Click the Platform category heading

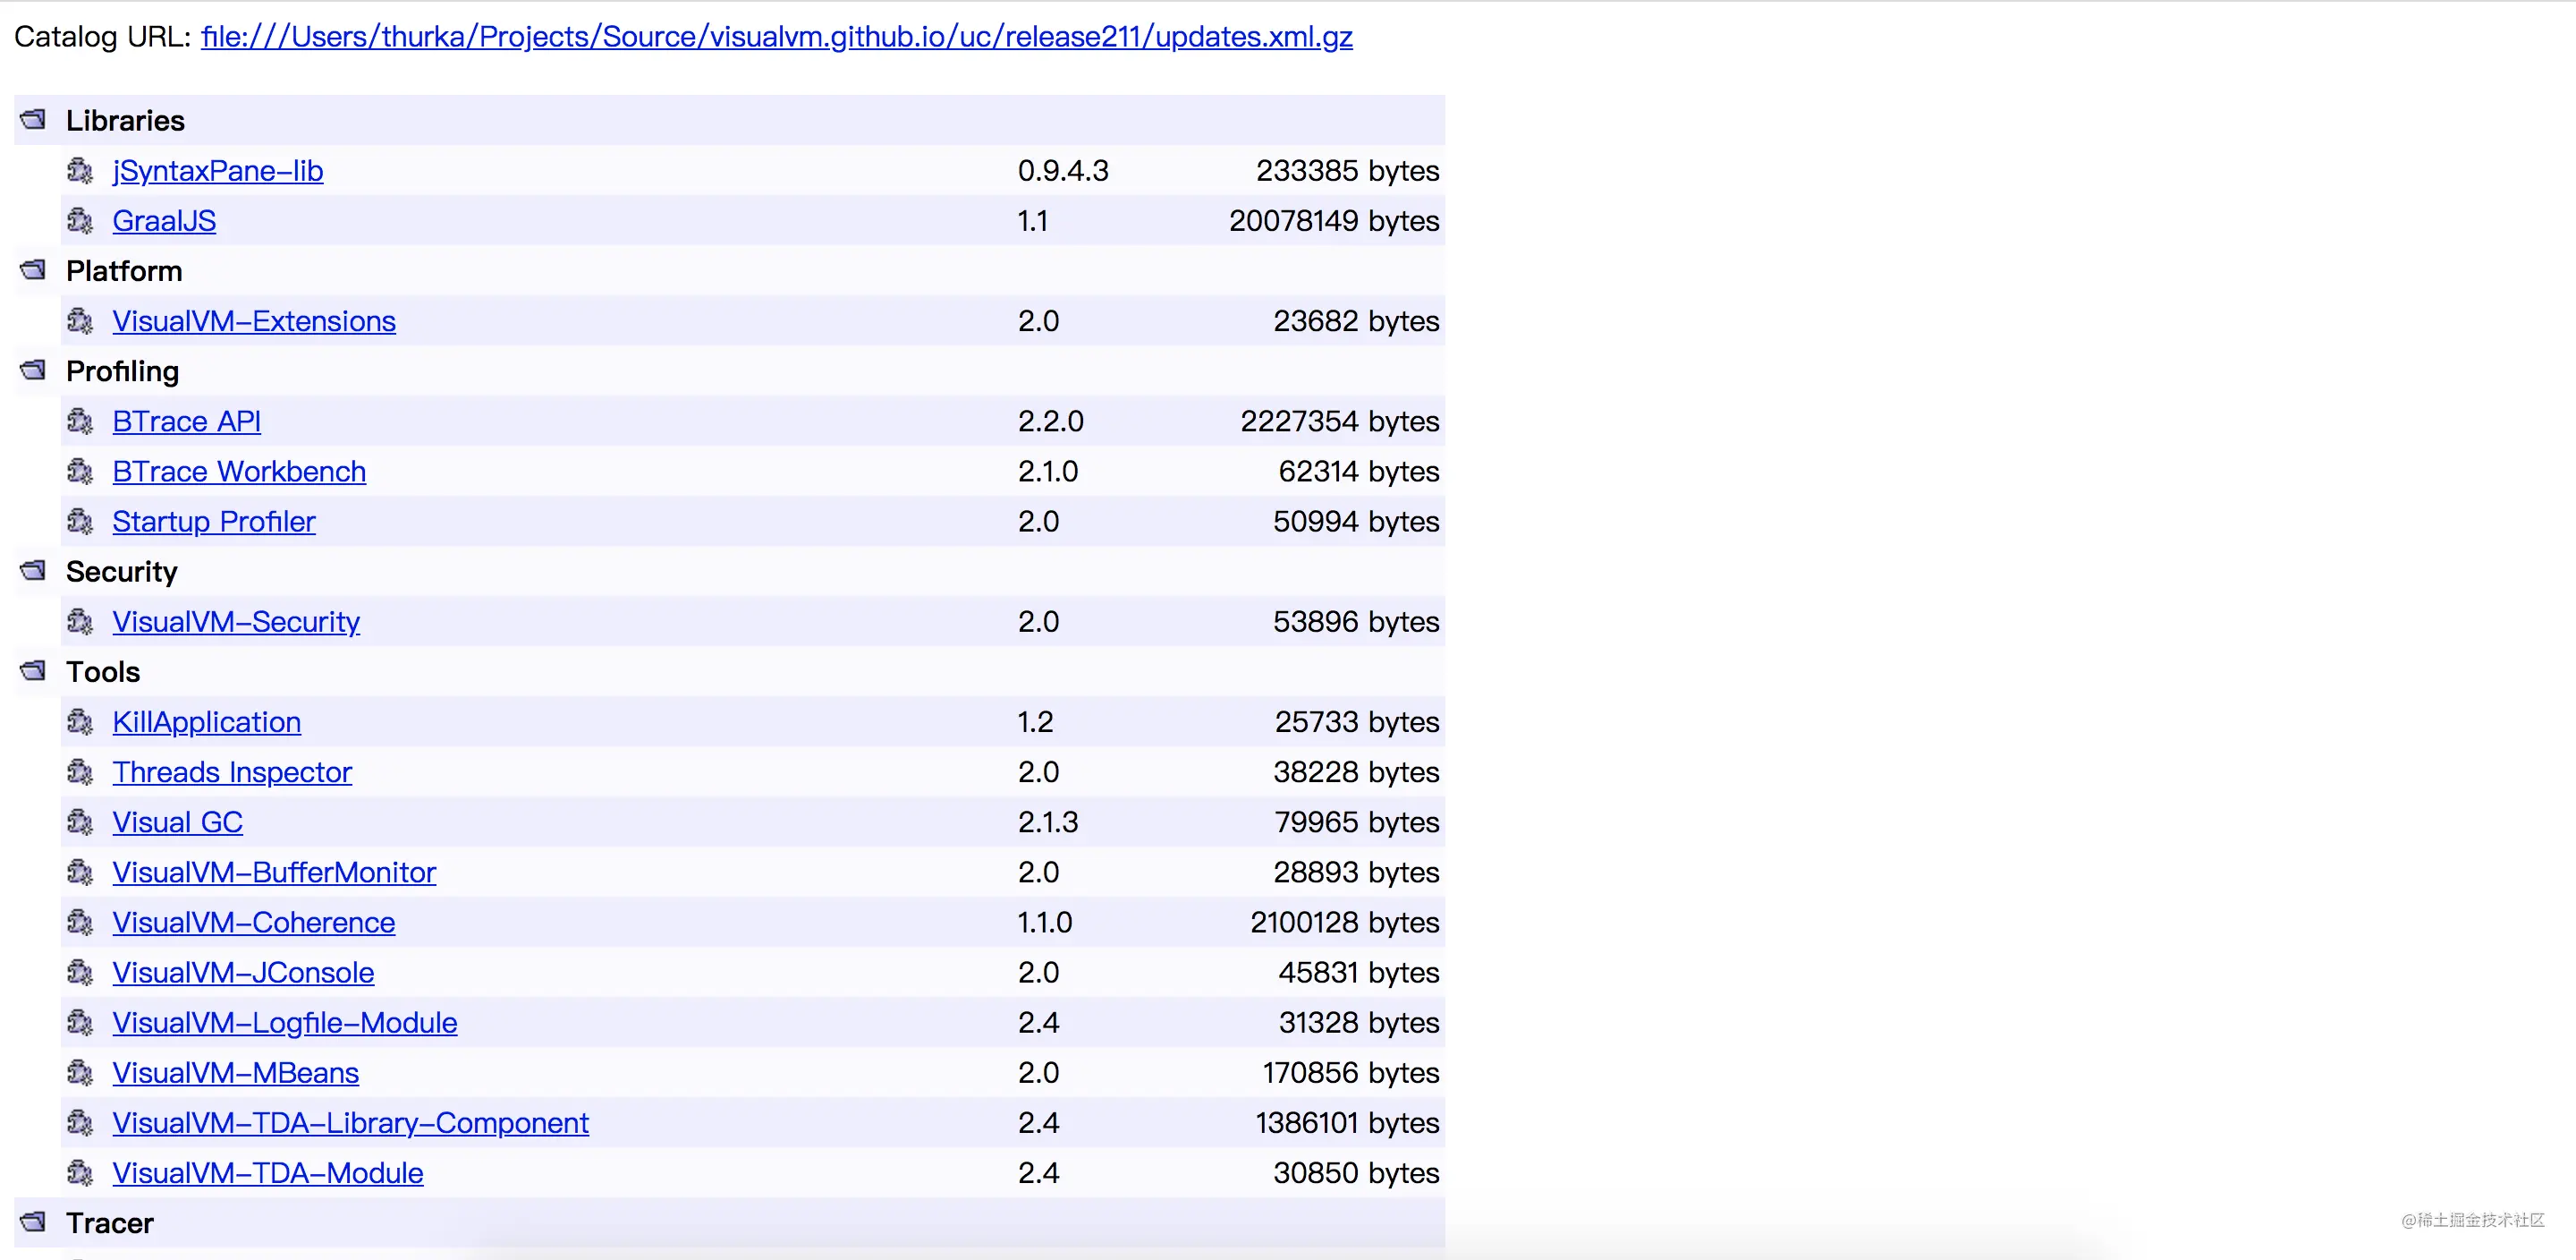[124, 271]
